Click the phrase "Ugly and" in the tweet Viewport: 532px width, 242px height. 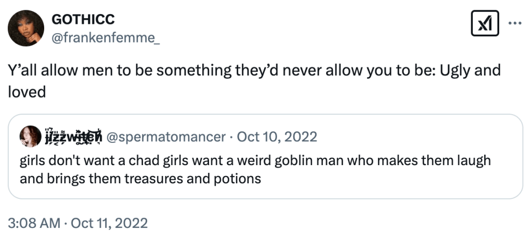click(x=470, y=70)
